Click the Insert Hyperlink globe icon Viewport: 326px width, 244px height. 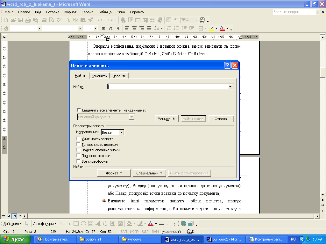tap(123, 20)
